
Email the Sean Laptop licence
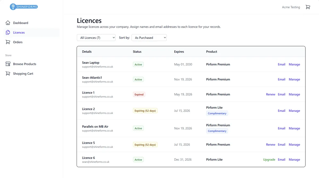pos(282,64)
